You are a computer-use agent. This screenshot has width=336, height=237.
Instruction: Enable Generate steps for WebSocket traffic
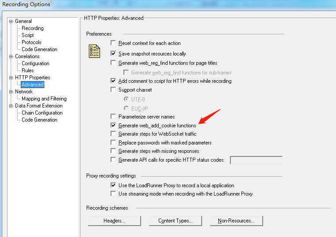point(113,133)
